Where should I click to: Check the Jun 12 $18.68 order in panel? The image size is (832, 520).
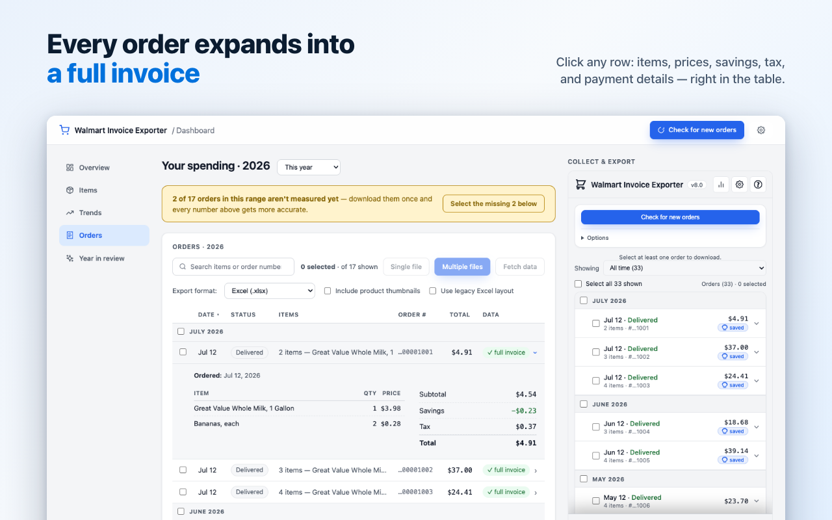[596, 427]
